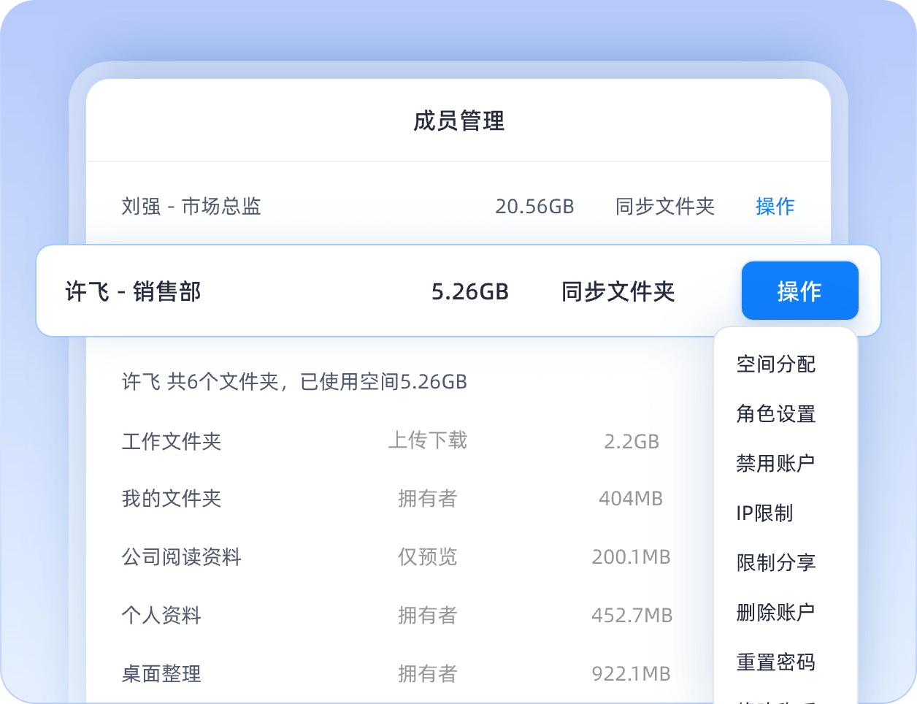Click the 刘强 - 市场总监 member row
The width and height of the screenshot is (917, 704).
[191, 207]
